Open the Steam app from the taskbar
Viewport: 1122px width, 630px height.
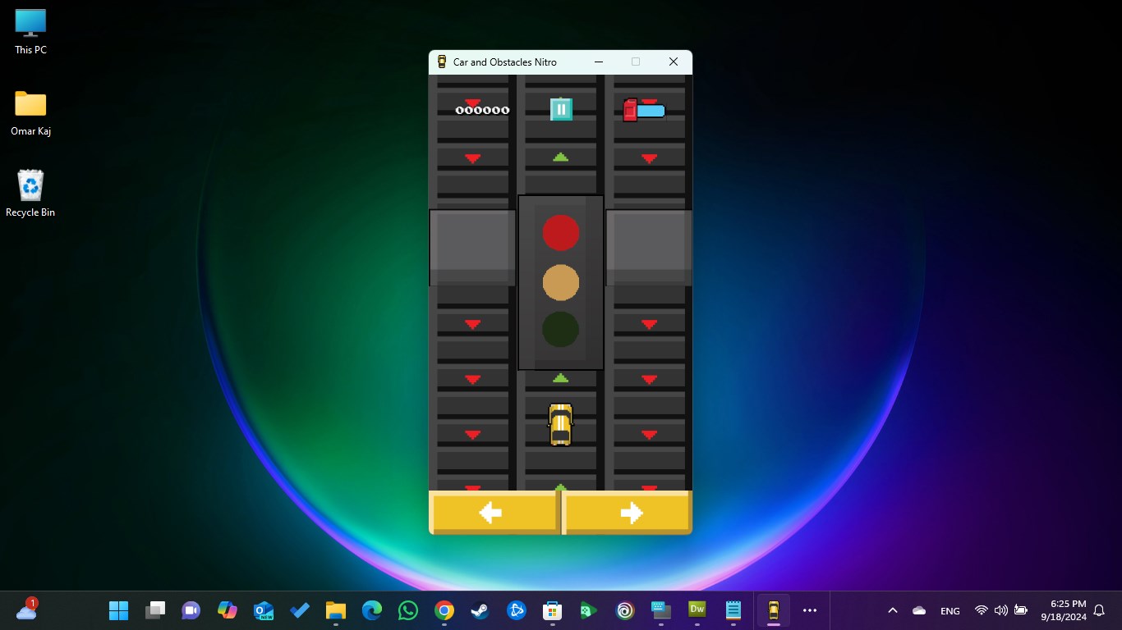click(x=480, y=610)
